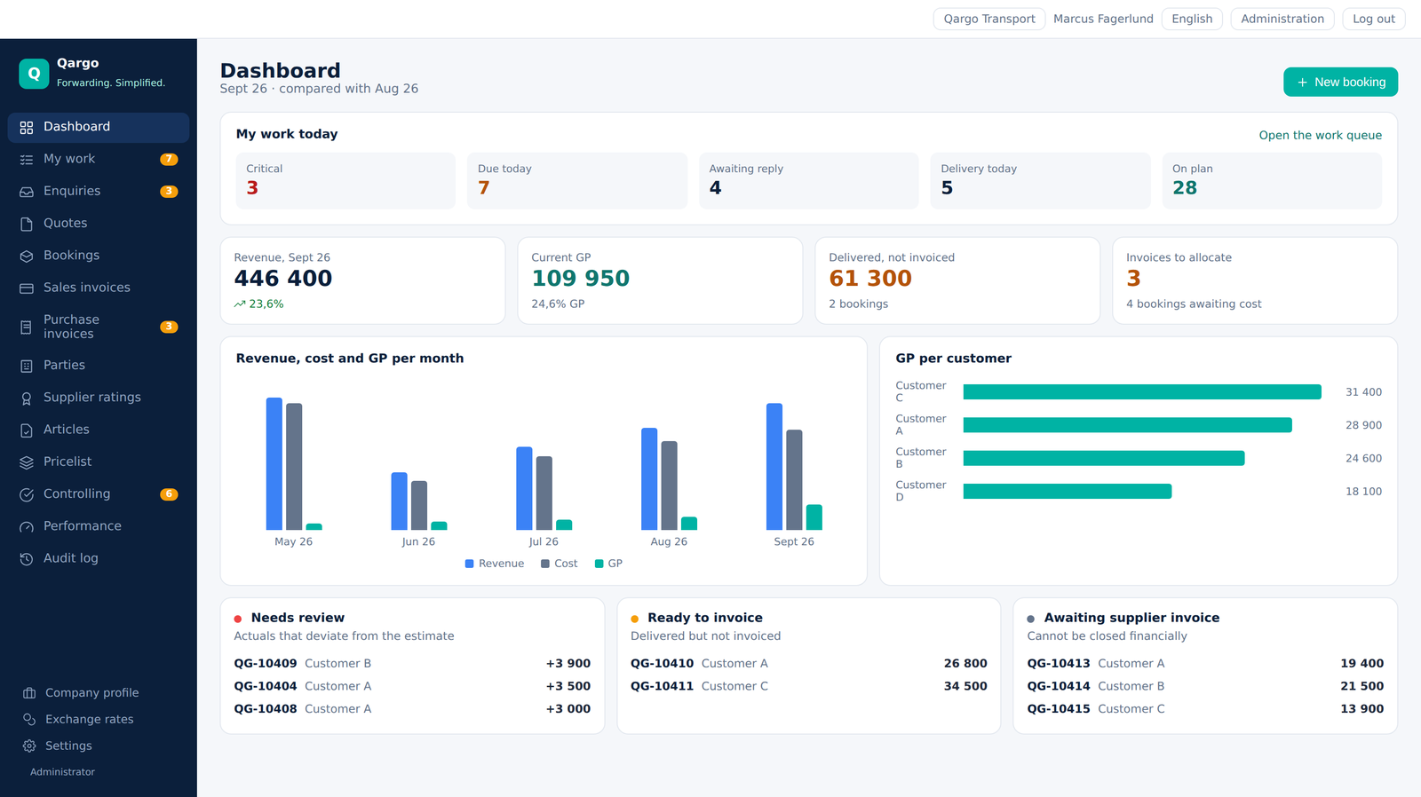The width and height of the screenshot is (1421, 797).
Task: Open the English language selector
Action: click(1191, 19)
